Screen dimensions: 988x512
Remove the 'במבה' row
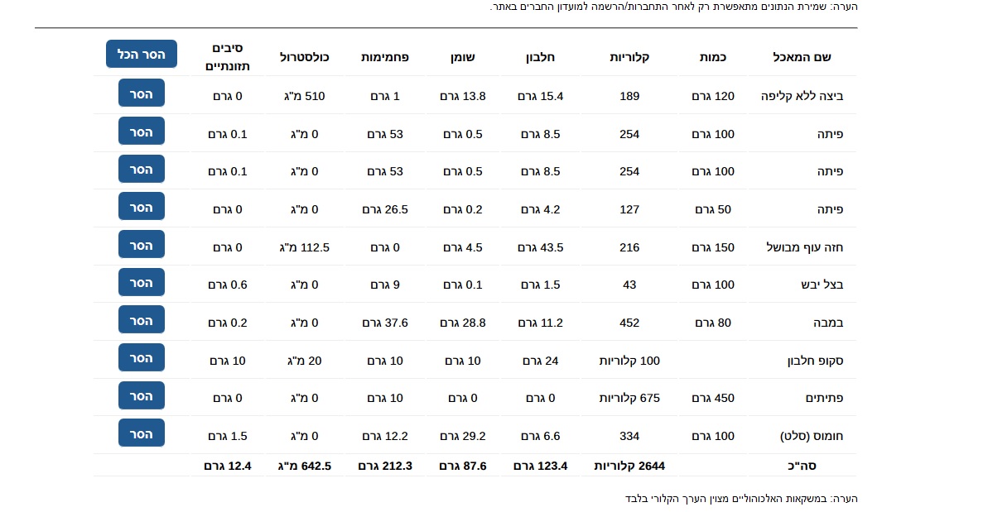click(141, 319)
